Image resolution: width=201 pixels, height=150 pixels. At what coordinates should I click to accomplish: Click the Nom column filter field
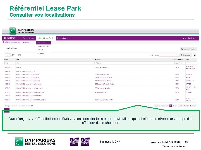55,63
